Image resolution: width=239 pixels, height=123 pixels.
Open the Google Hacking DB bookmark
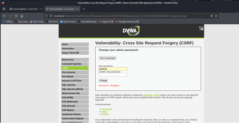[127, 22]
